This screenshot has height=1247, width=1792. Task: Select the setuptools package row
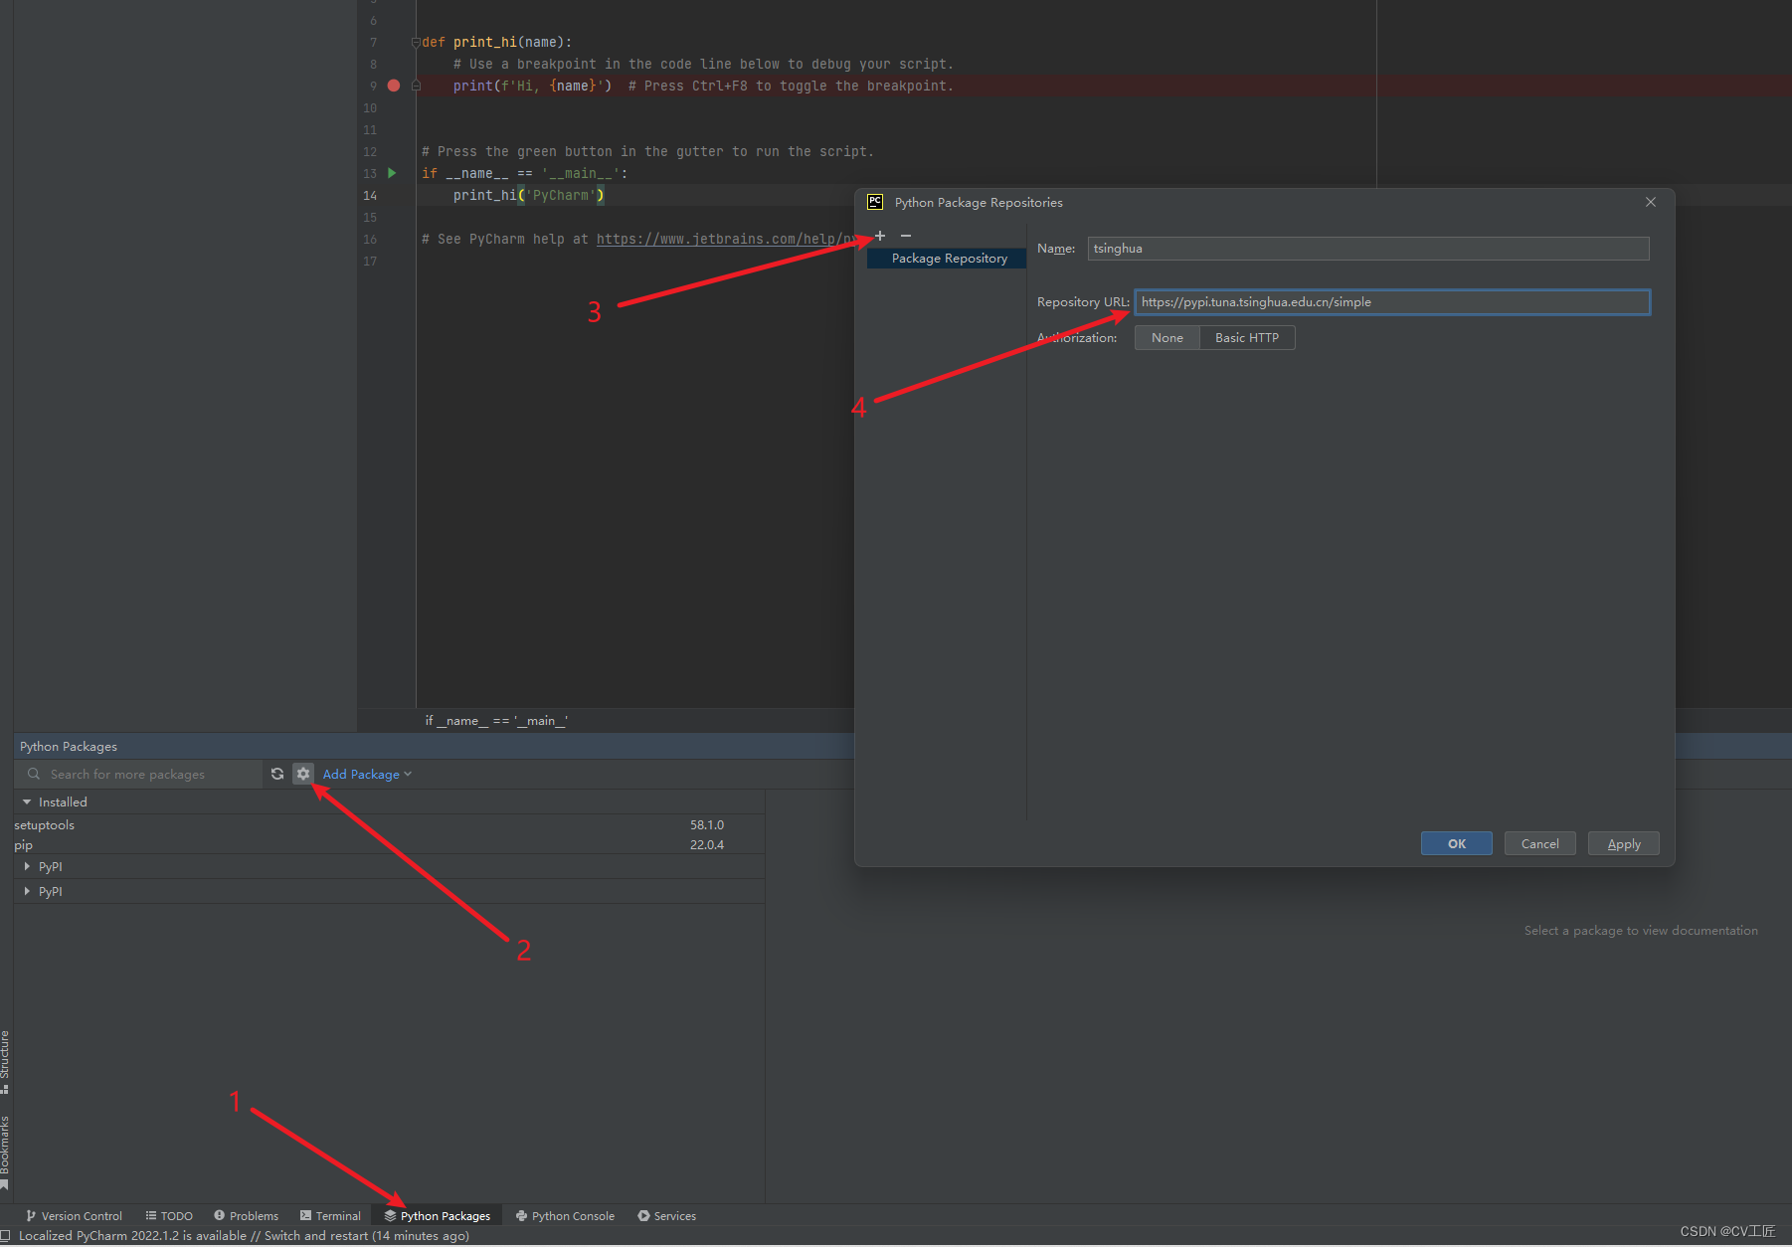pyautogui.click(x=389, y=825)
